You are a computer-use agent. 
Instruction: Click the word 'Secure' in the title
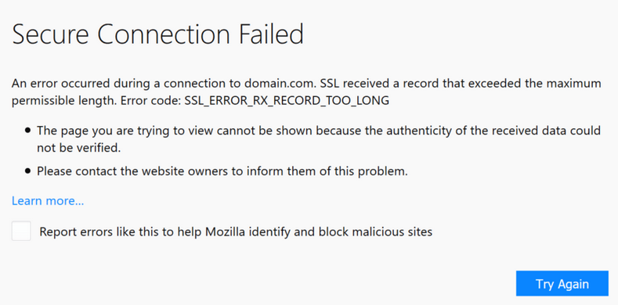(x=50, y=34)
